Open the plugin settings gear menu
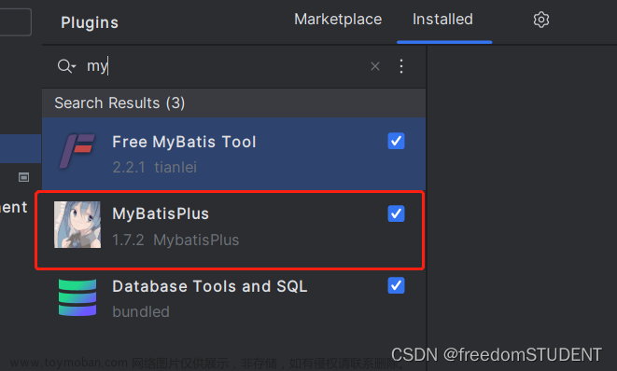Image resolution: width=617 pixels, height=371 pixels. click(541, 20)
